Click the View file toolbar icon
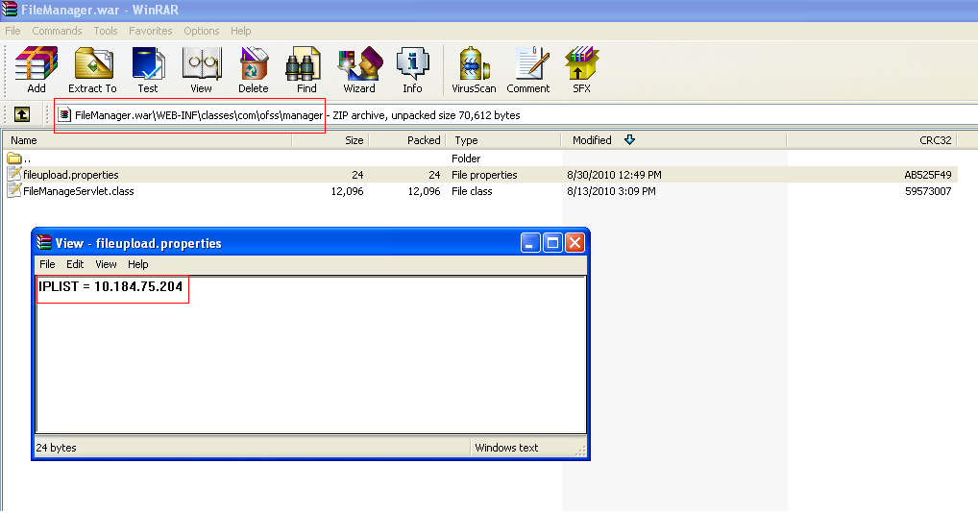This screenshot has width=978, height=513. (x=202, y=63)
